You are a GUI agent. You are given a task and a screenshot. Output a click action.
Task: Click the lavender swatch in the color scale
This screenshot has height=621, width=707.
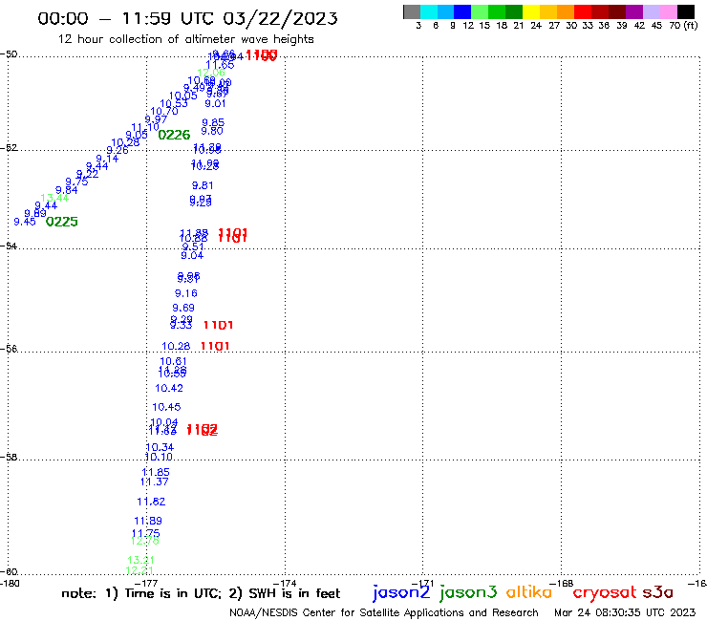(652, 11)
